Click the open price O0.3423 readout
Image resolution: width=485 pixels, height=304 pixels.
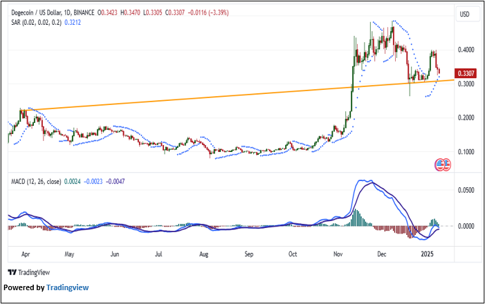pos(107,12)
